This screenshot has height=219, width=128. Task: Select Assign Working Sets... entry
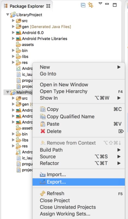(65, 214)
